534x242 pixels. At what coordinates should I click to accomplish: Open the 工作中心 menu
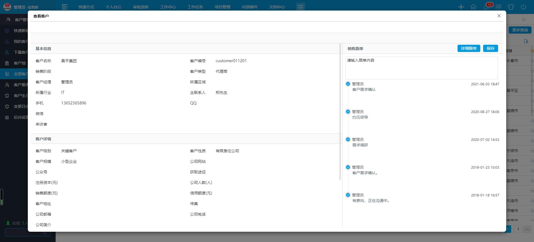click(168, 7)
